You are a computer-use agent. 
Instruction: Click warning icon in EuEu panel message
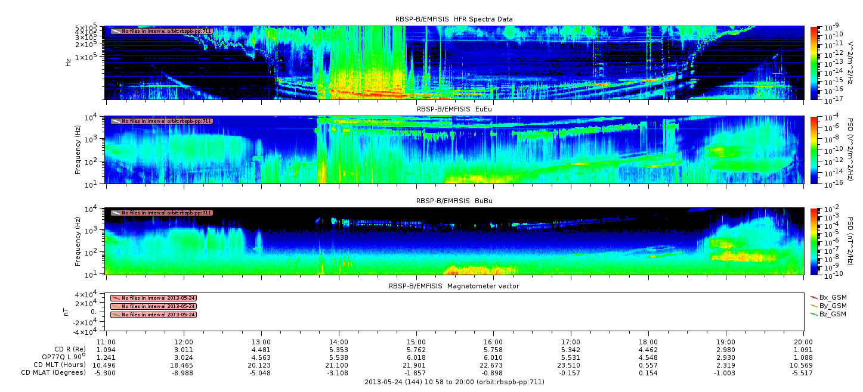116,121
